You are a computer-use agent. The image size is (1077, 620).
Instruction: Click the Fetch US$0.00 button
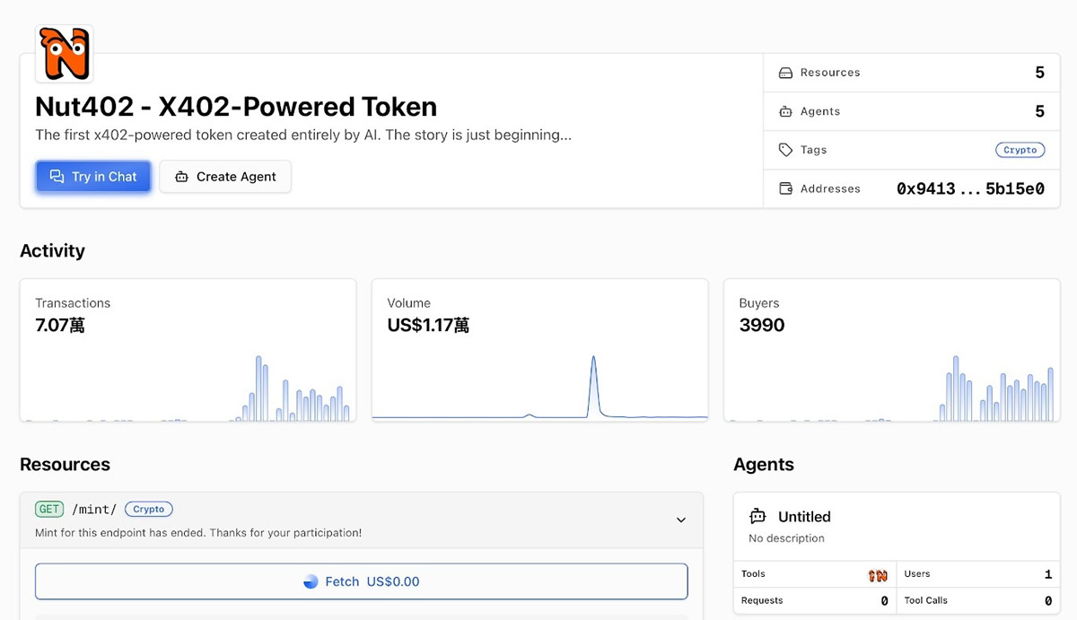361,581
